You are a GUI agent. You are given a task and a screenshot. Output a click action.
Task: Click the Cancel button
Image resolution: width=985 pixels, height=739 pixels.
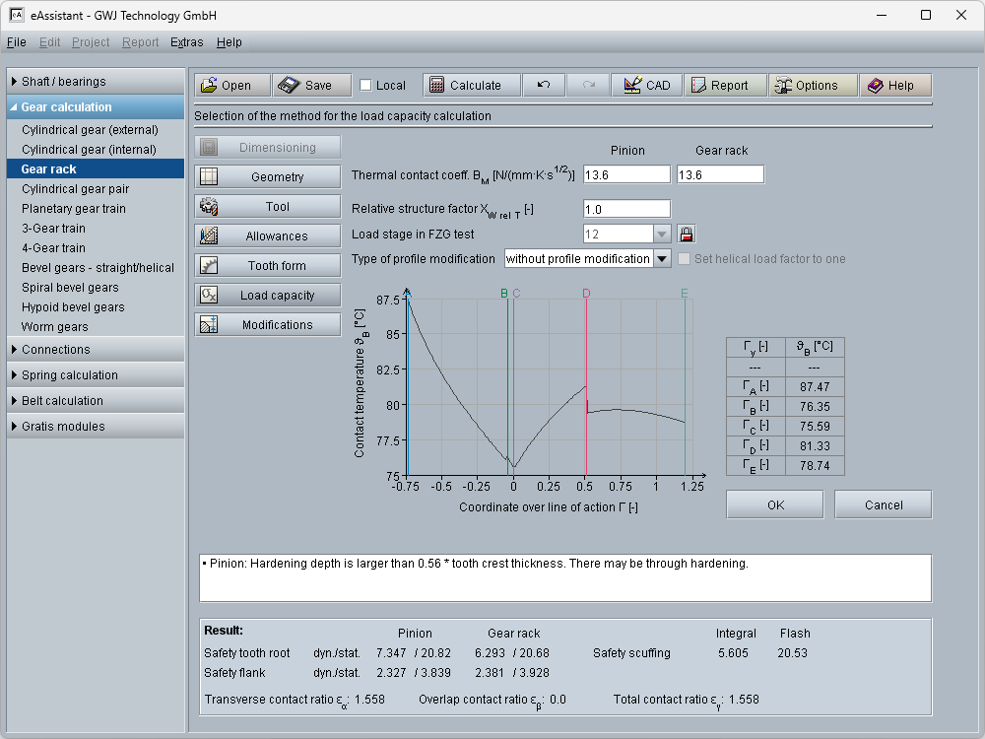[x=883, y=504]
